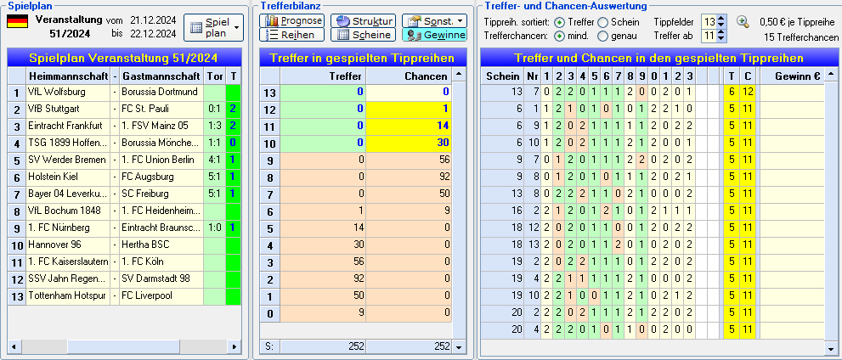Sort Tippreihen by Treffer

click(560, 23)
